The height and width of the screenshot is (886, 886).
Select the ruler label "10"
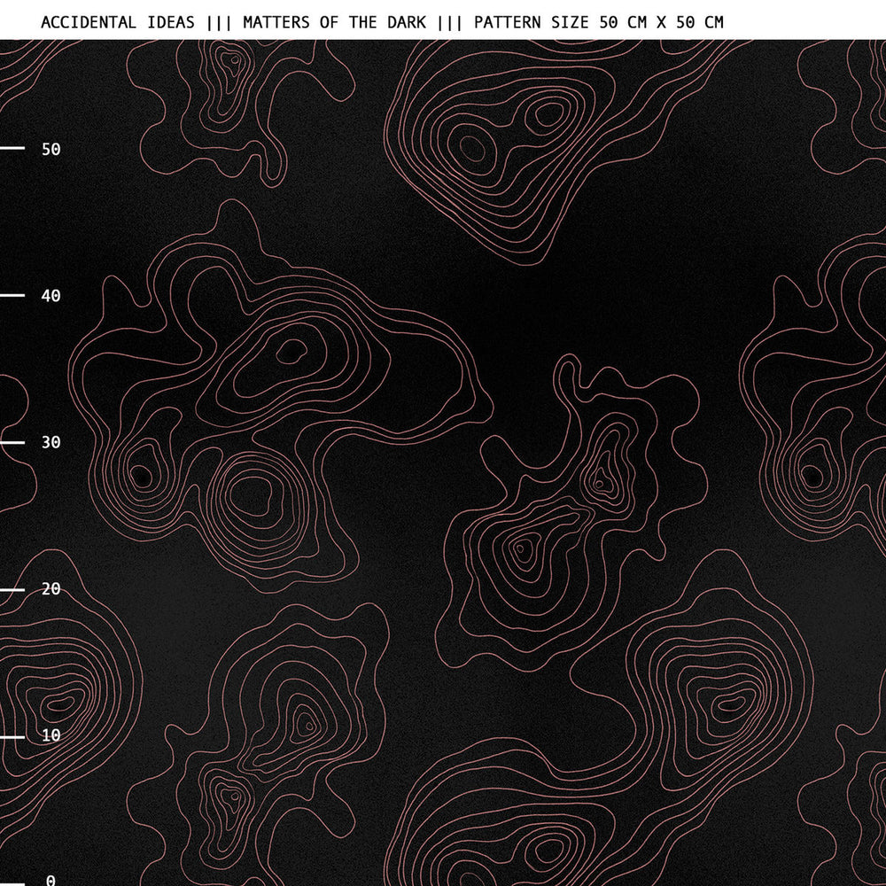click(51, 736)
